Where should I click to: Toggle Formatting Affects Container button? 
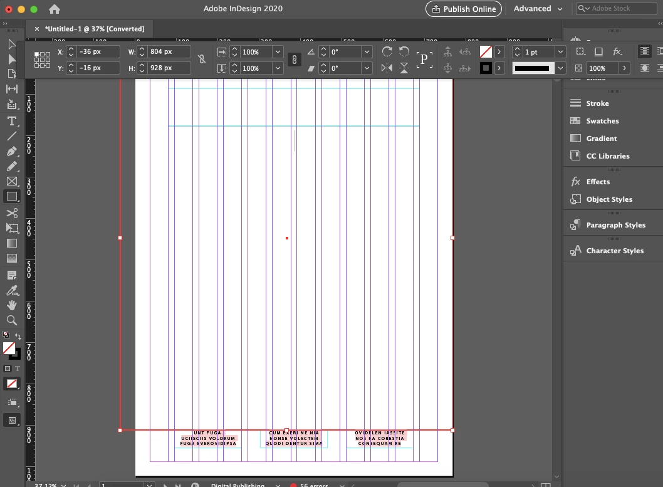point(7,369)
